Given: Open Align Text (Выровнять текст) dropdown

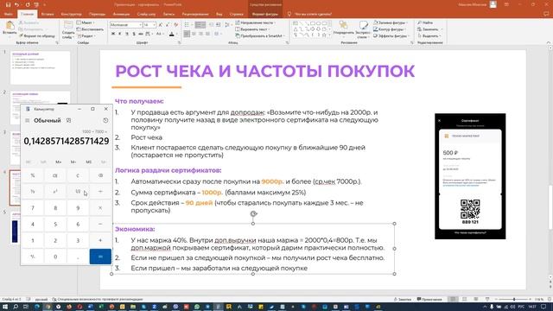Looking at the screenshot, I should [253, 29].
